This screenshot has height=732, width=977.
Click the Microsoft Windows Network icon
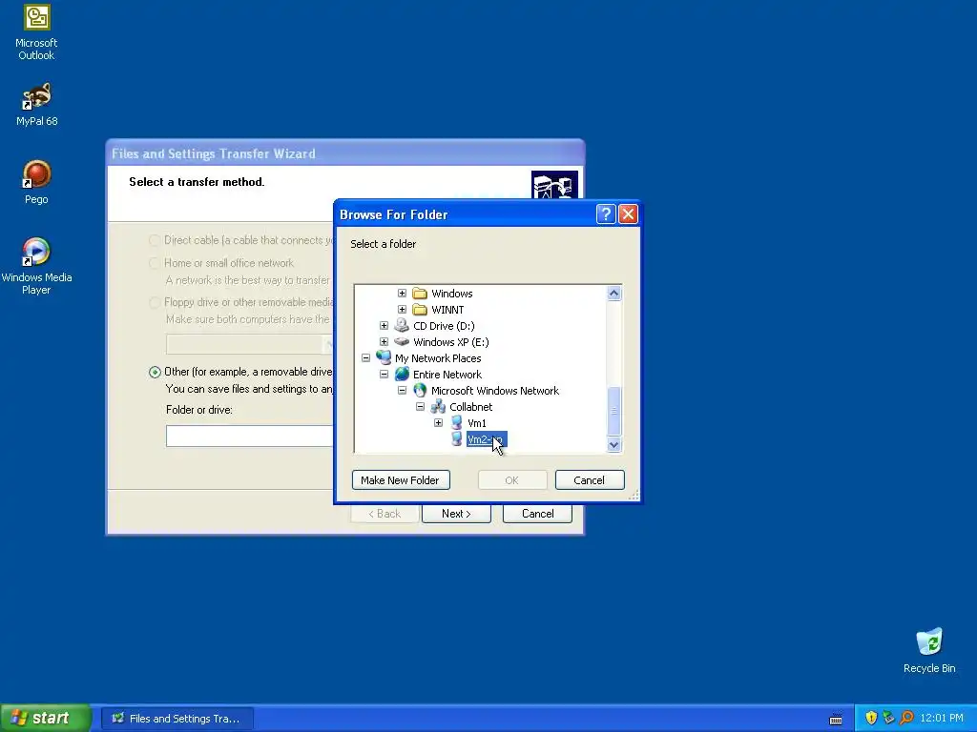click(x=420, y=390)
